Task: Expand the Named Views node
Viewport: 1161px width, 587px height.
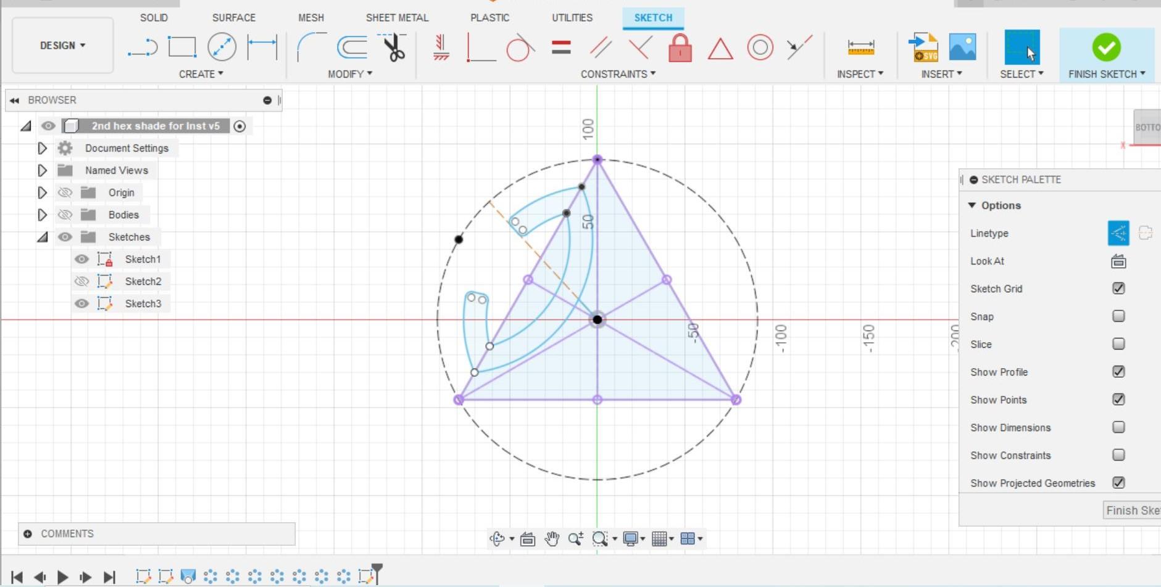Action: (42, 170)
